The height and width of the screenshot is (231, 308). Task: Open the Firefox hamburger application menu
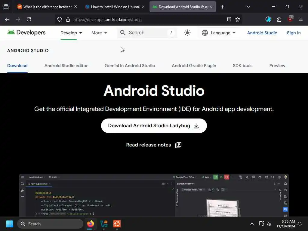(x=301, y=19)
